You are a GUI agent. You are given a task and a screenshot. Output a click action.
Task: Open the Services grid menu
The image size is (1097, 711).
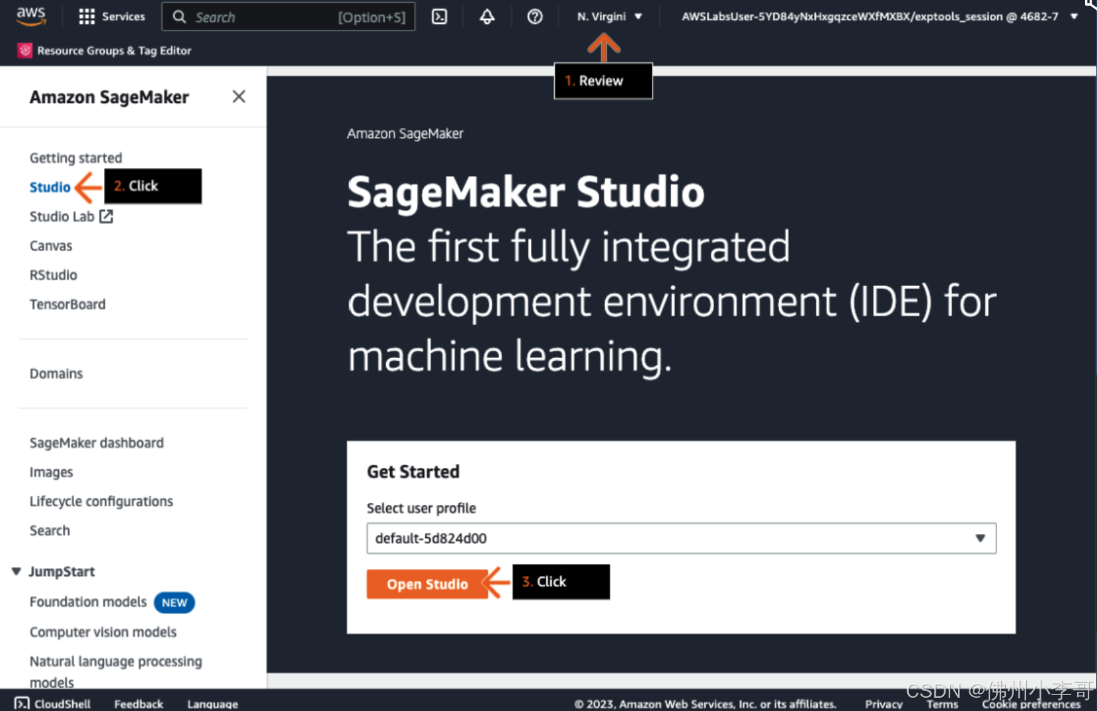(87, 17)
